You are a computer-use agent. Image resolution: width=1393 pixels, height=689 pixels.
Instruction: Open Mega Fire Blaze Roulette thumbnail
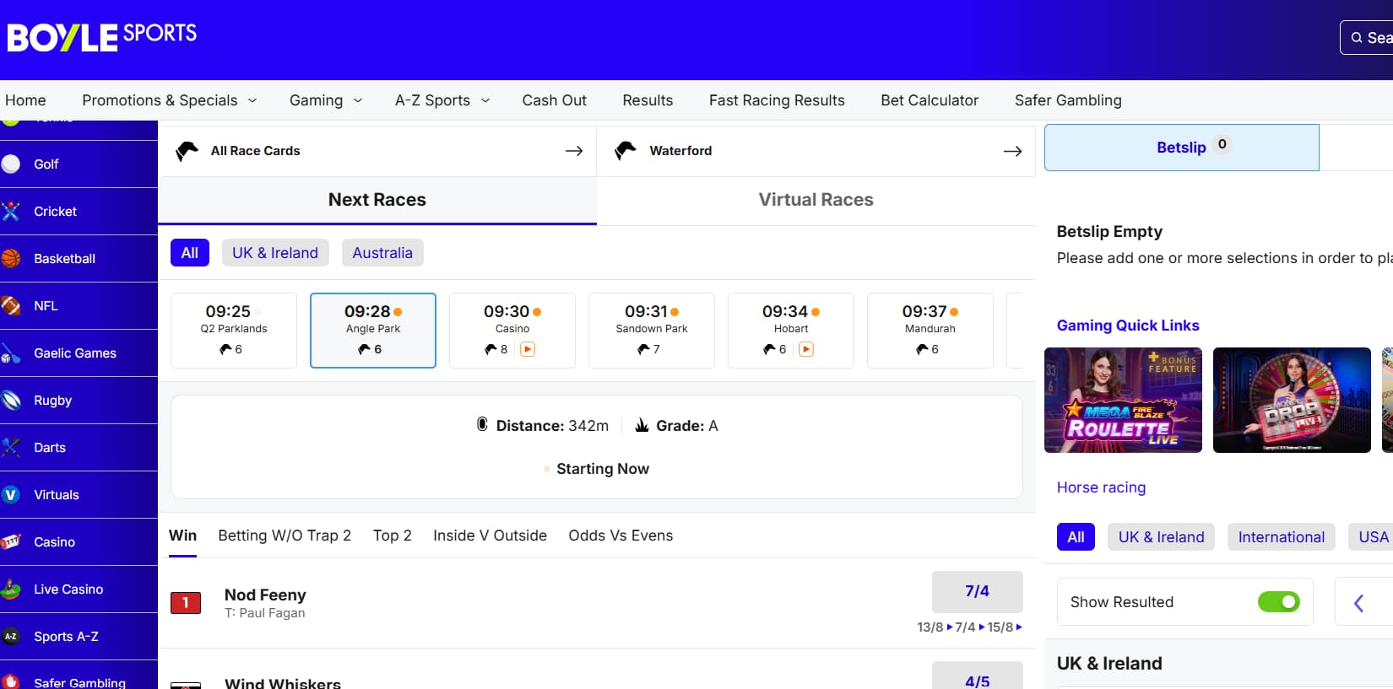[x=1123, y=400]
